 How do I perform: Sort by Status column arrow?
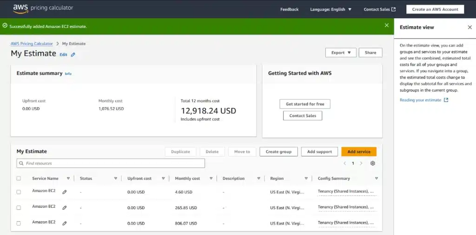tap(116, 178)
